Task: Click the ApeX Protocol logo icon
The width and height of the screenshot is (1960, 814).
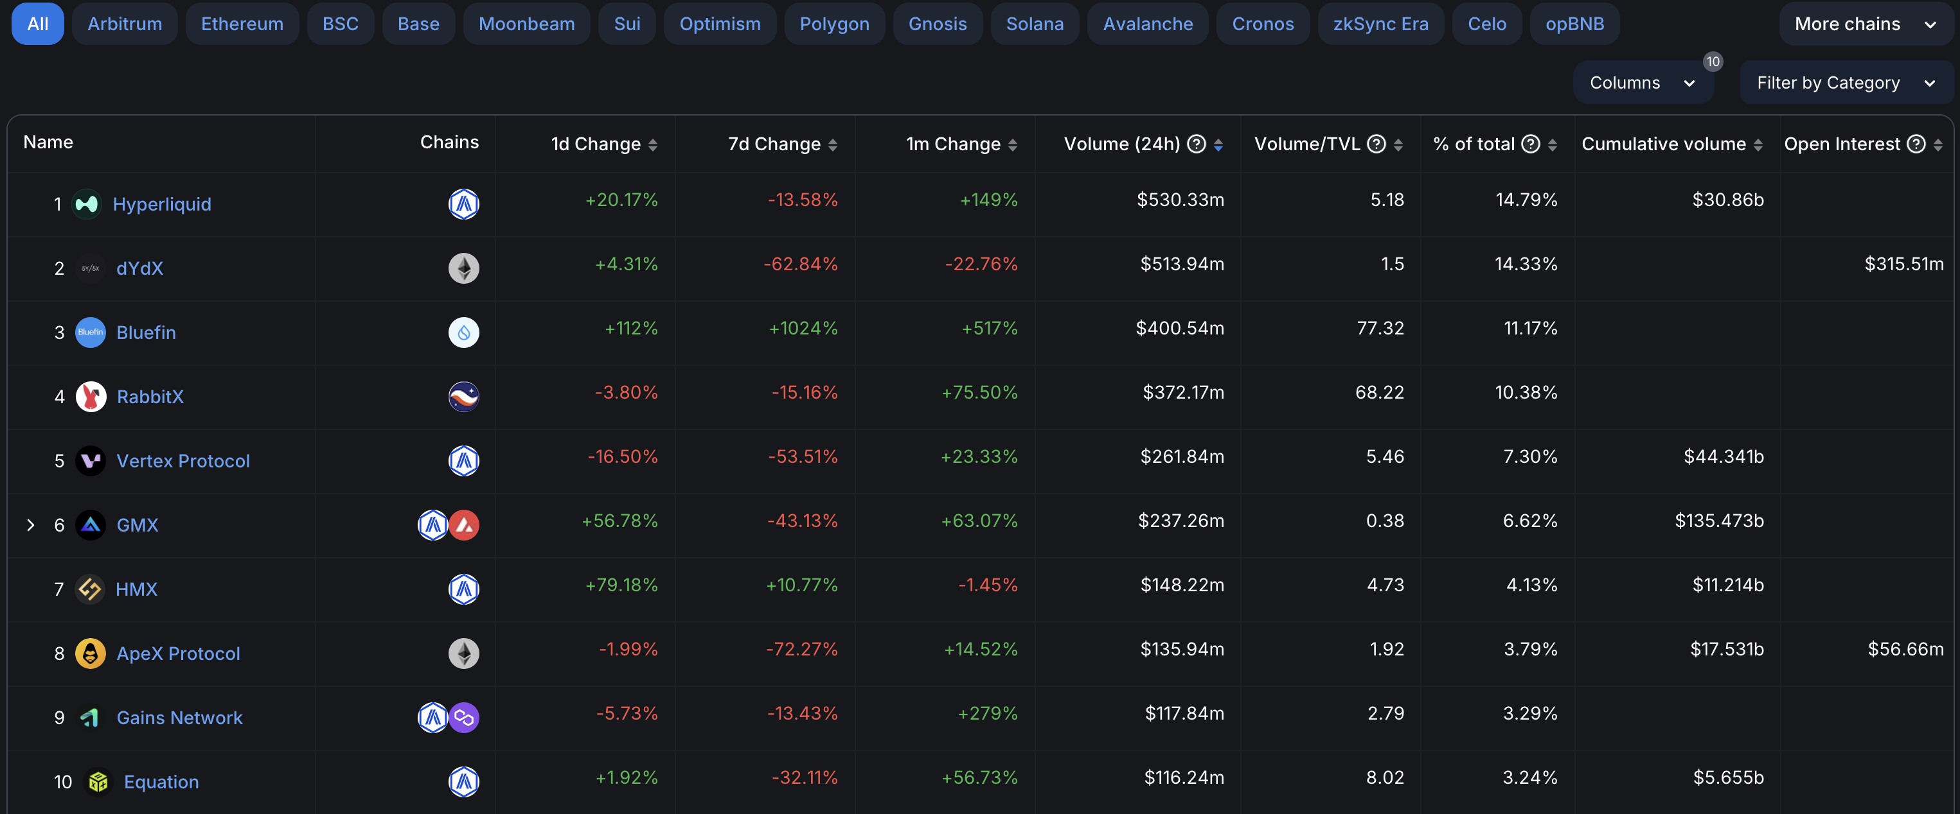Action: point(91,653)
